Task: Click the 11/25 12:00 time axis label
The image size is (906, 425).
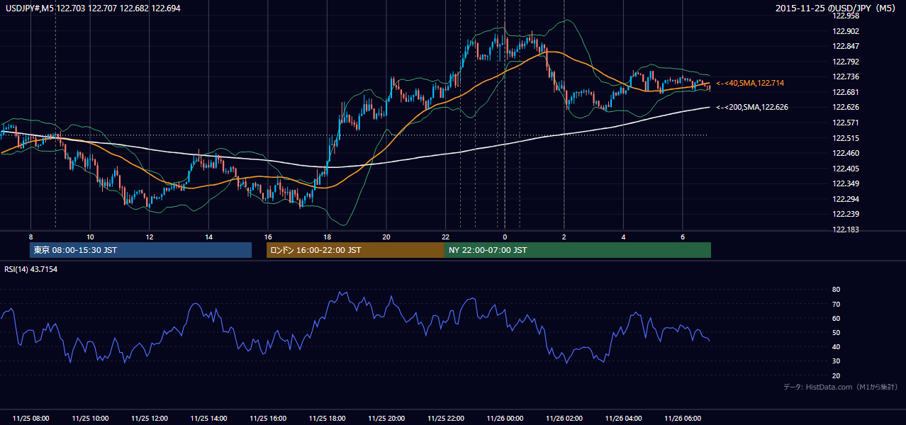Action: pos(150,419)
